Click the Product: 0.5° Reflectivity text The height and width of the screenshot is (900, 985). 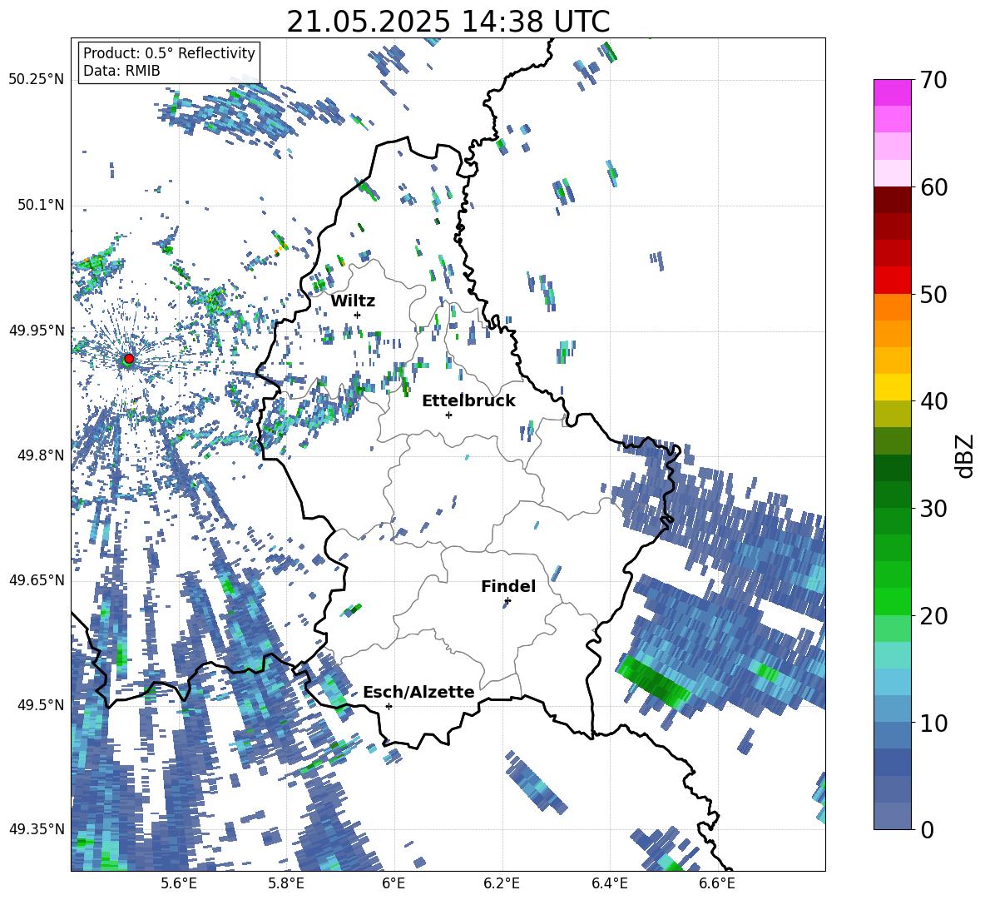point(169,53)
